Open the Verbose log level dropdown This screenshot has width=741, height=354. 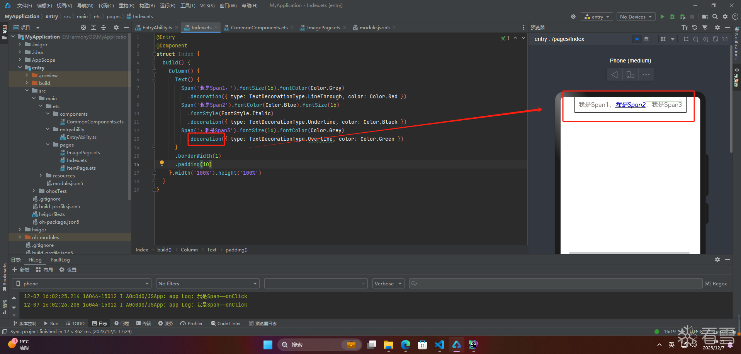click(388, 283)
